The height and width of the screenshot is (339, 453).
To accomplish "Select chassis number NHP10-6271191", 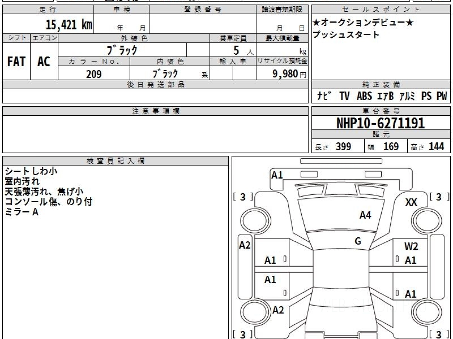I will (x=381, y=123).
